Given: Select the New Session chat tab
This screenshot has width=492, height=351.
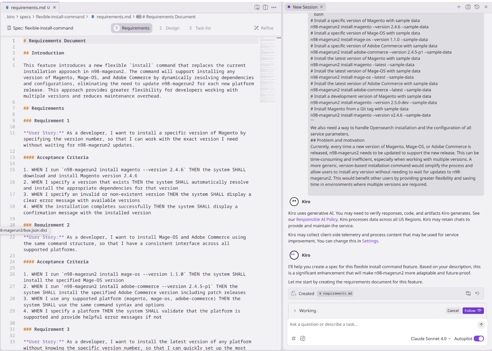Looking at the screenshot, I should (x=305, y=7).
